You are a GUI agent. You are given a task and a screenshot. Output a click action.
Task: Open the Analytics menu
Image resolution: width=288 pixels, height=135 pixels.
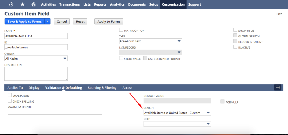click(x=117, y=4)
